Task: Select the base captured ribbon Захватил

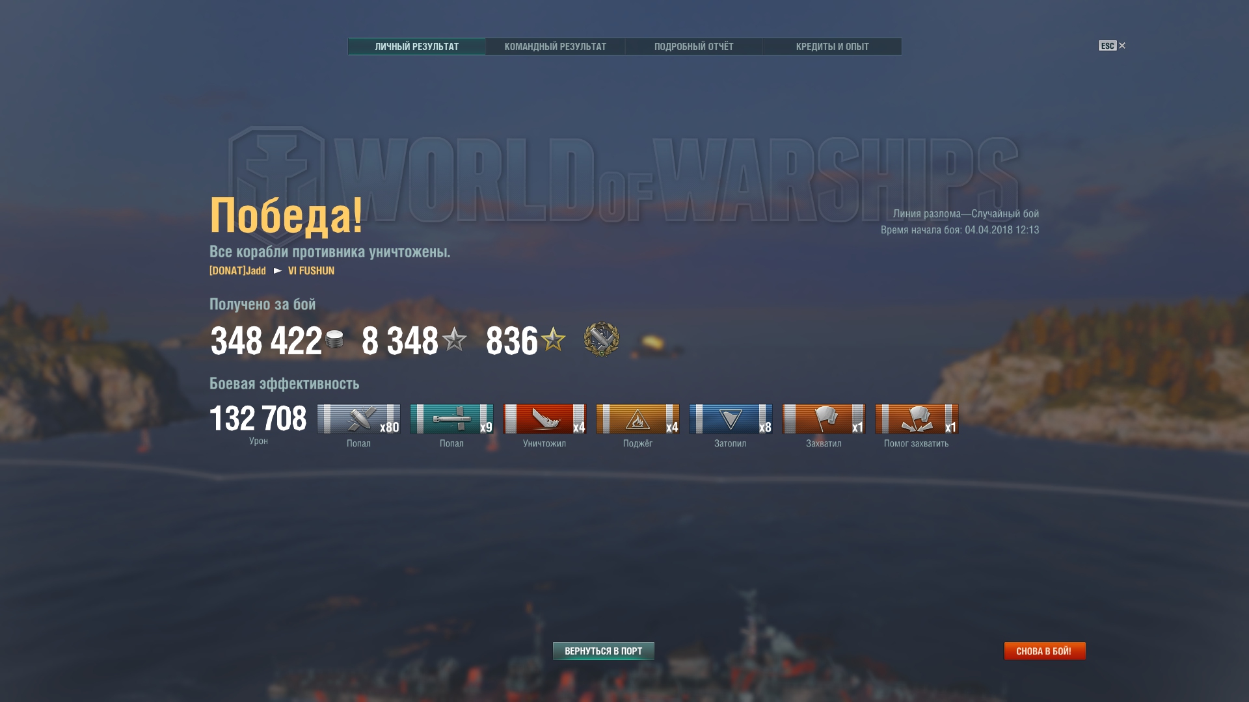Action: click(x=824, y=419)
